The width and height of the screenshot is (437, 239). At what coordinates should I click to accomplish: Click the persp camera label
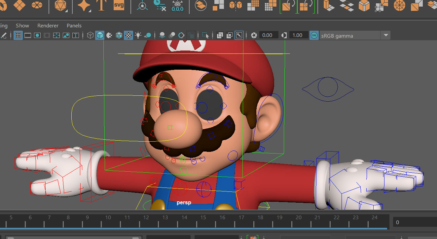click(184, 203)
